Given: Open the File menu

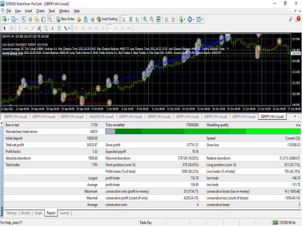Looking at the screenshot, I should click(8, 11).
